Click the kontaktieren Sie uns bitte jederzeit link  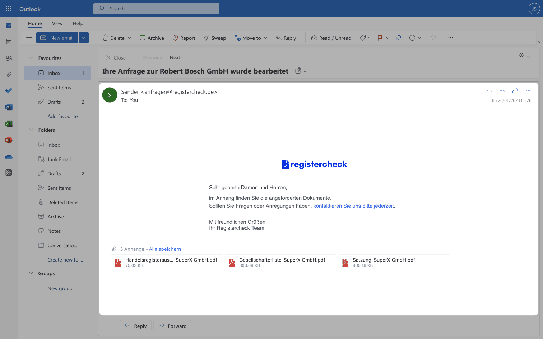[353, 206]
